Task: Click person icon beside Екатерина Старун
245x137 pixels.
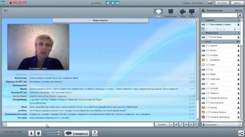Action: (238, 24)
